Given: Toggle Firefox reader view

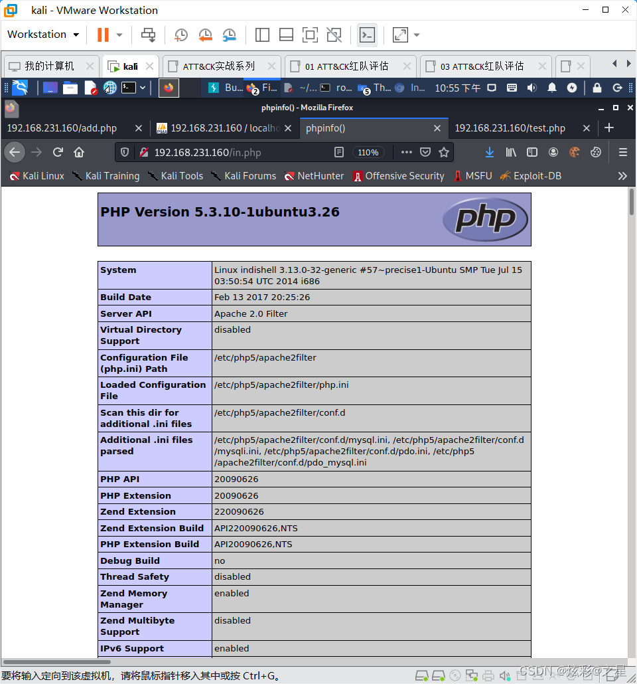Looking at the screenshot, I should coord(339,152).
